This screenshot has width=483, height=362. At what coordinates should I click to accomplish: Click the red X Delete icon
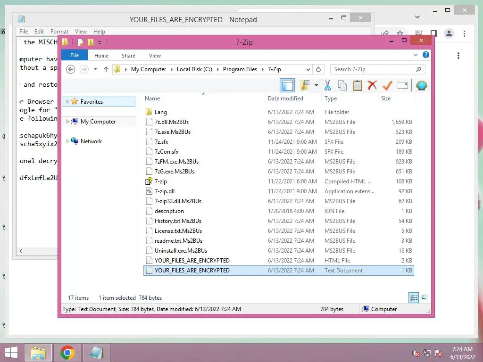(372, 85)
